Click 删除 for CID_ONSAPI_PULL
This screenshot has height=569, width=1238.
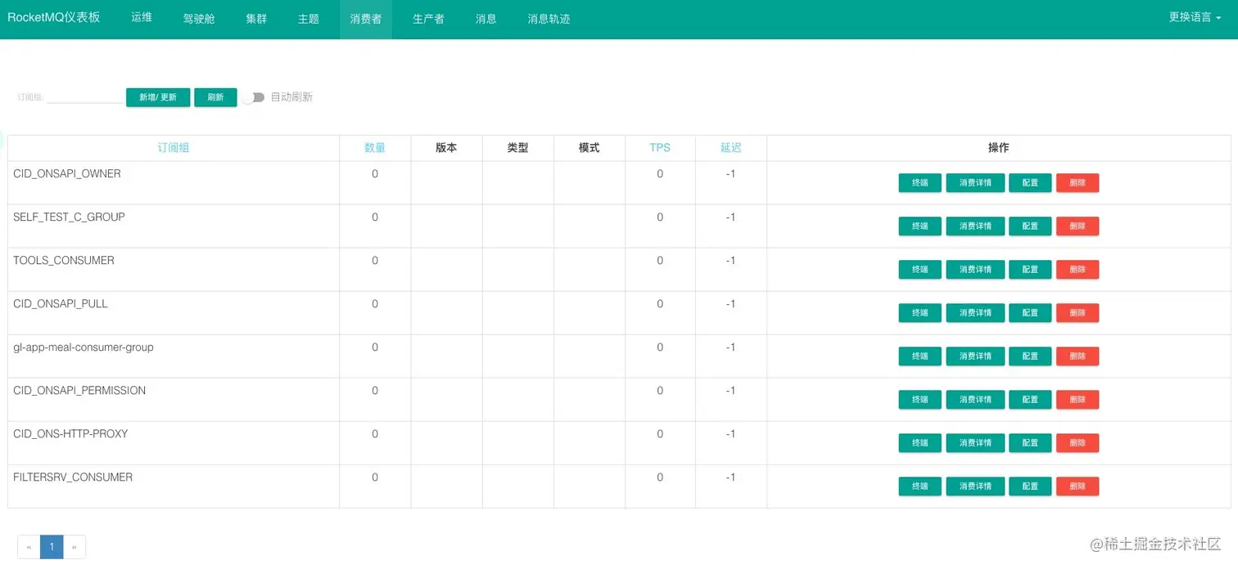click(1078, 313)
